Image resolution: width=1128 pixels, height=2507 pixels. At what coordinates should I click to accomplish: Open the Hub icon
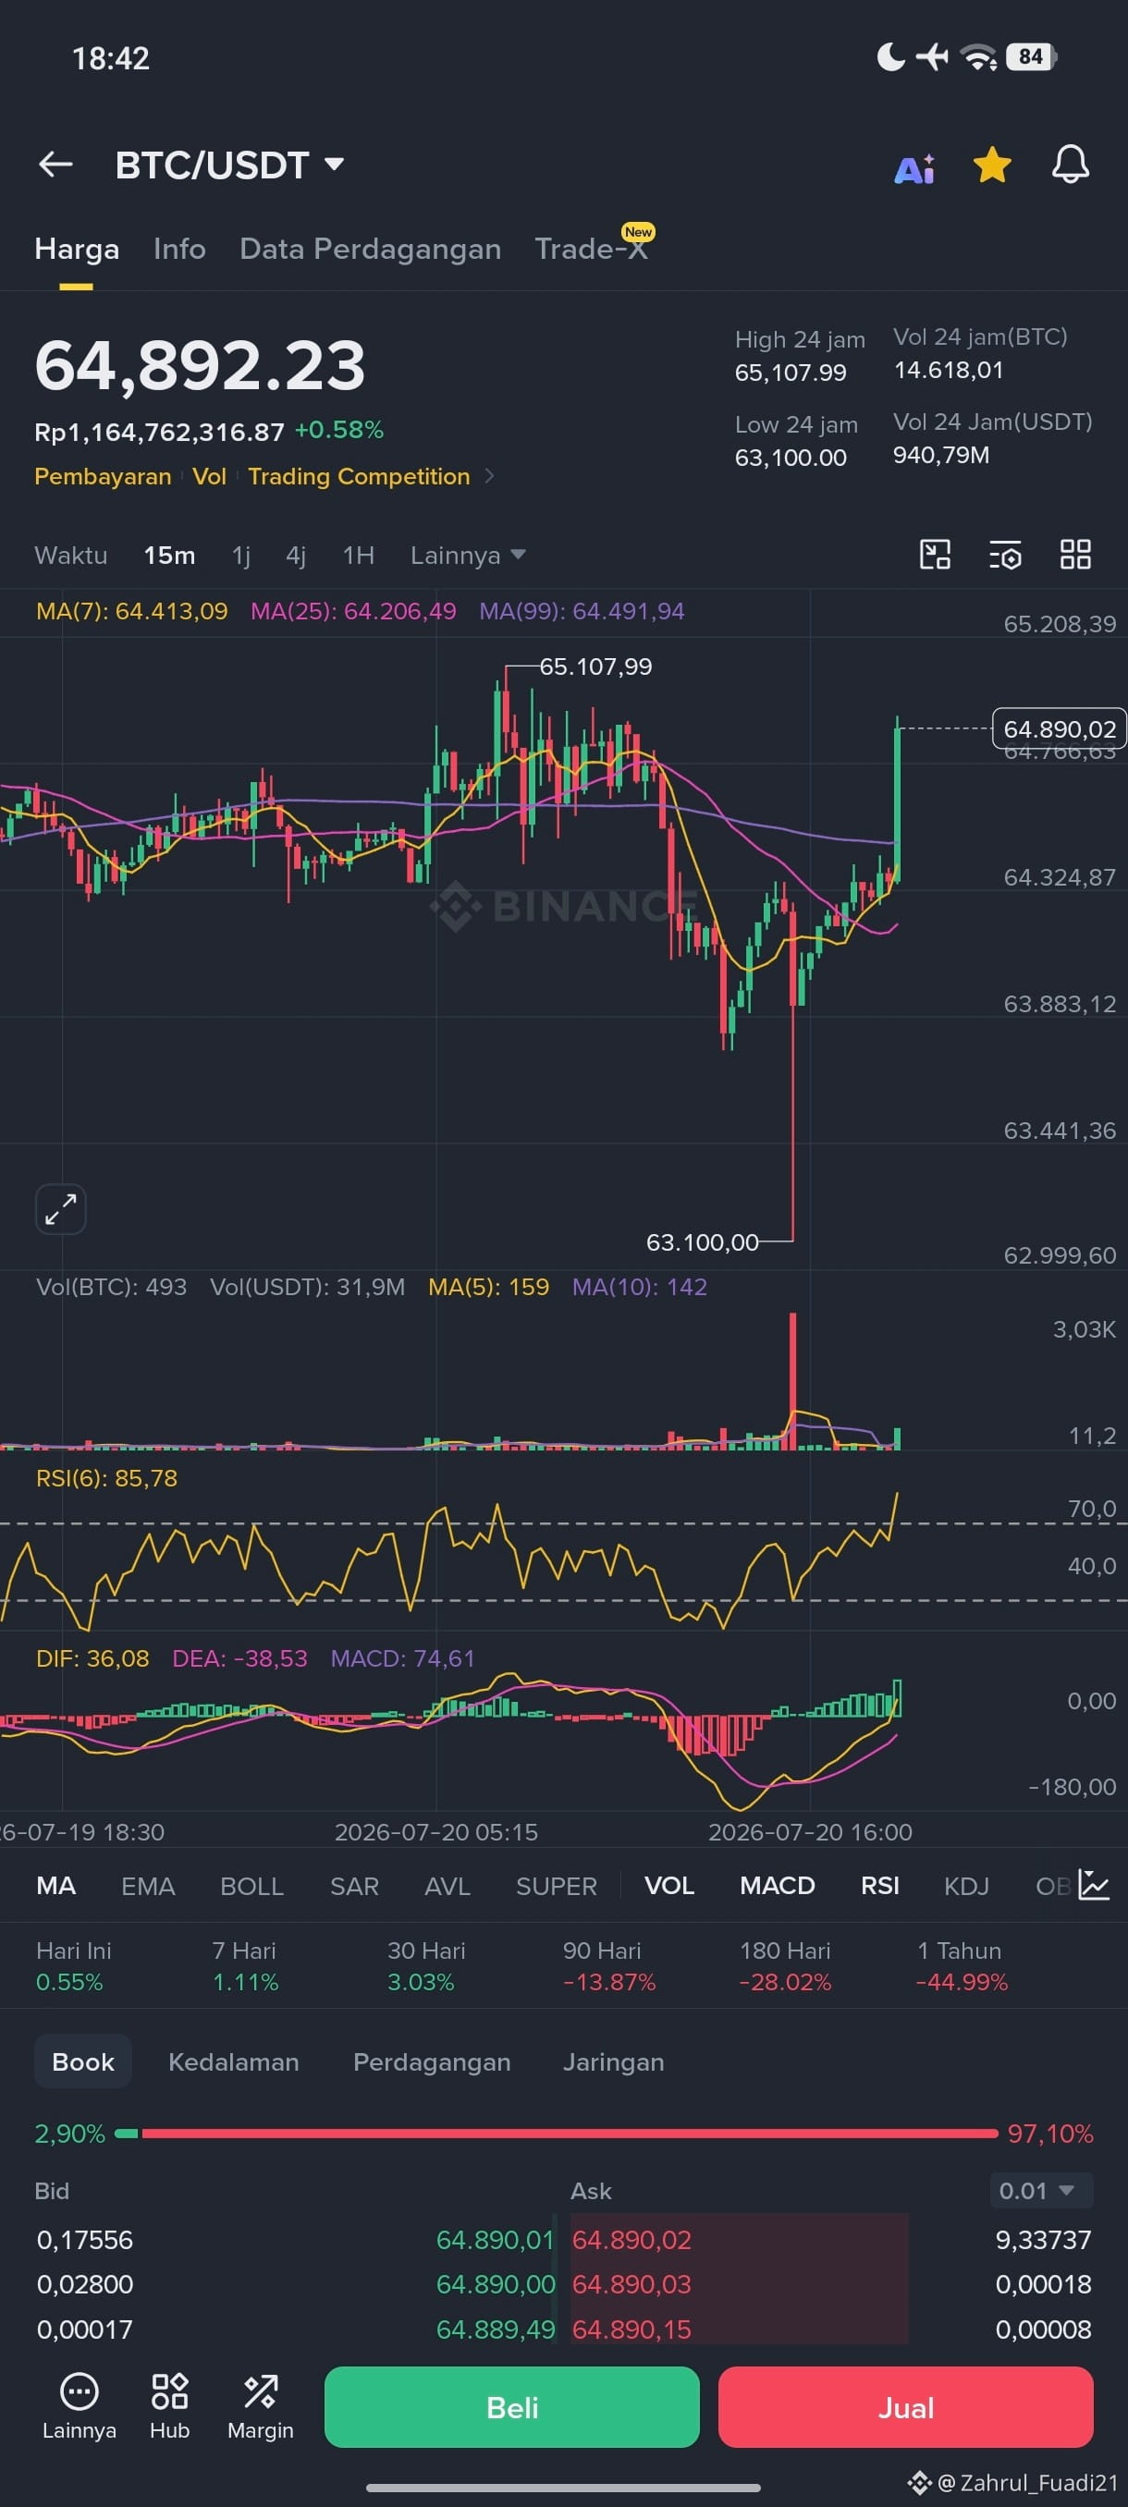(169, 2406)
